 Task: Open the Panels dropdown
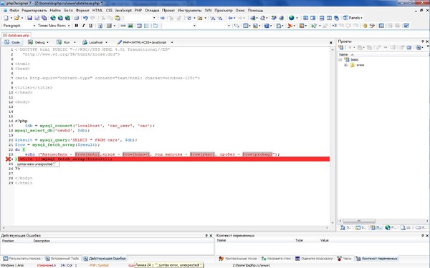353,18
